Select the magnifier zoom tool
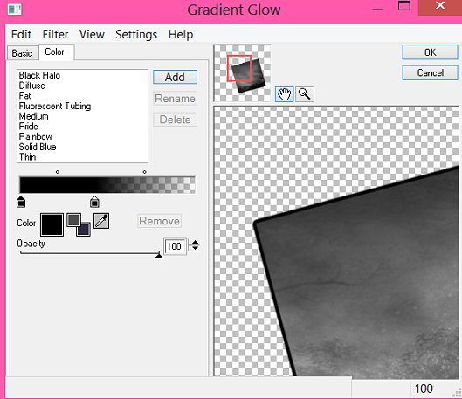Viewport: 462px width, 399px height. [x=305, y=94]
